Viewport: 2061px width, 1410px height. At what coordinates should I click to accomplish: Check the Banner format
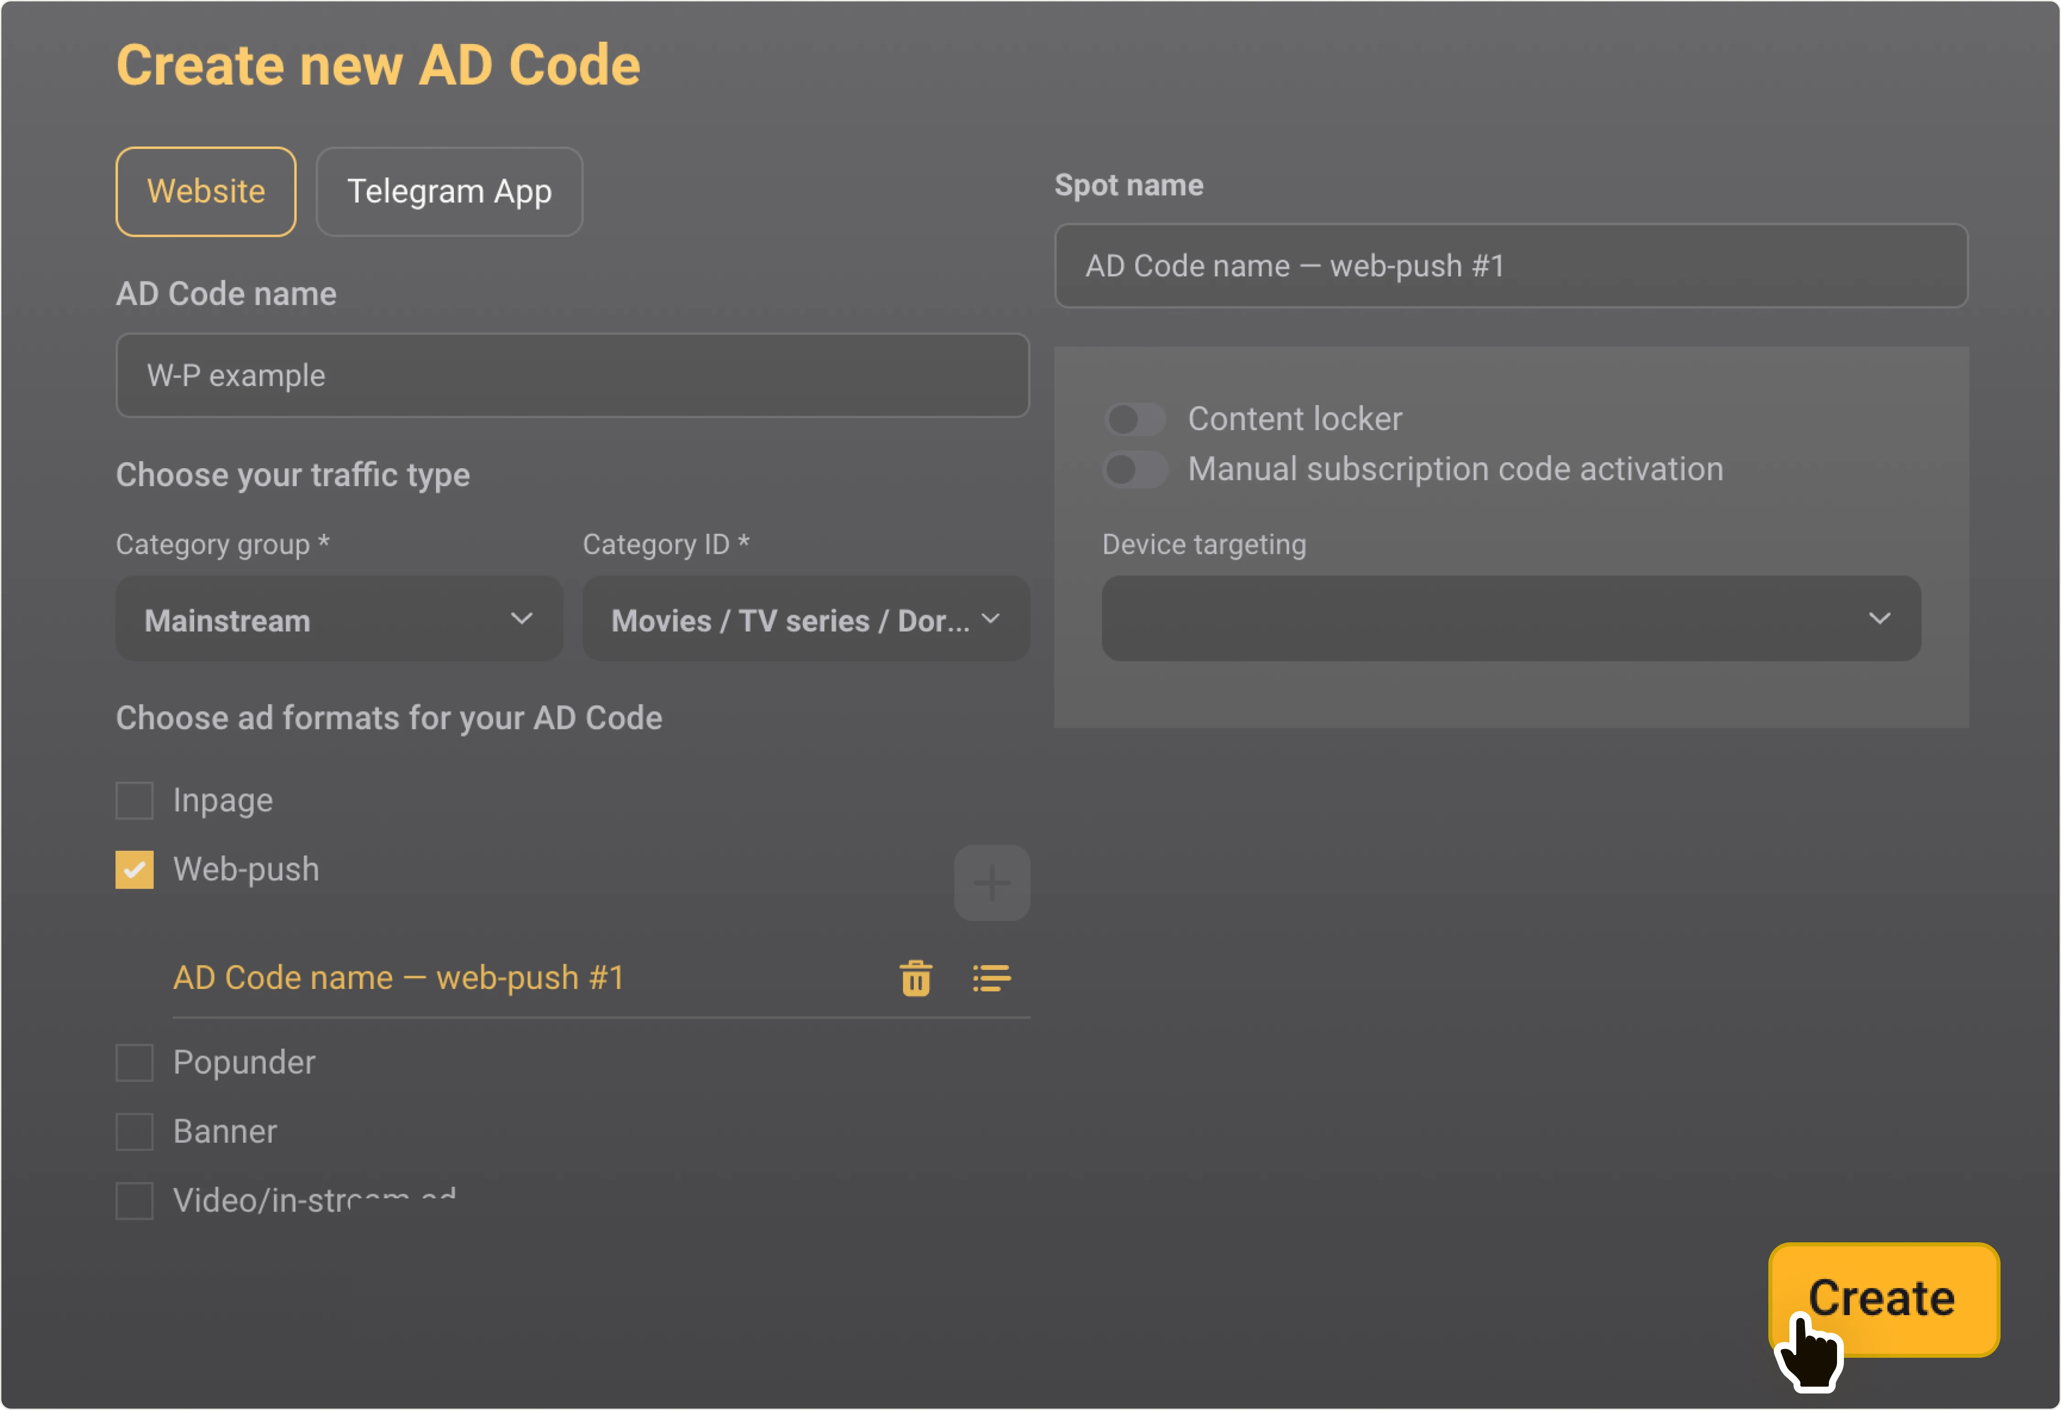click(135, 1131)
